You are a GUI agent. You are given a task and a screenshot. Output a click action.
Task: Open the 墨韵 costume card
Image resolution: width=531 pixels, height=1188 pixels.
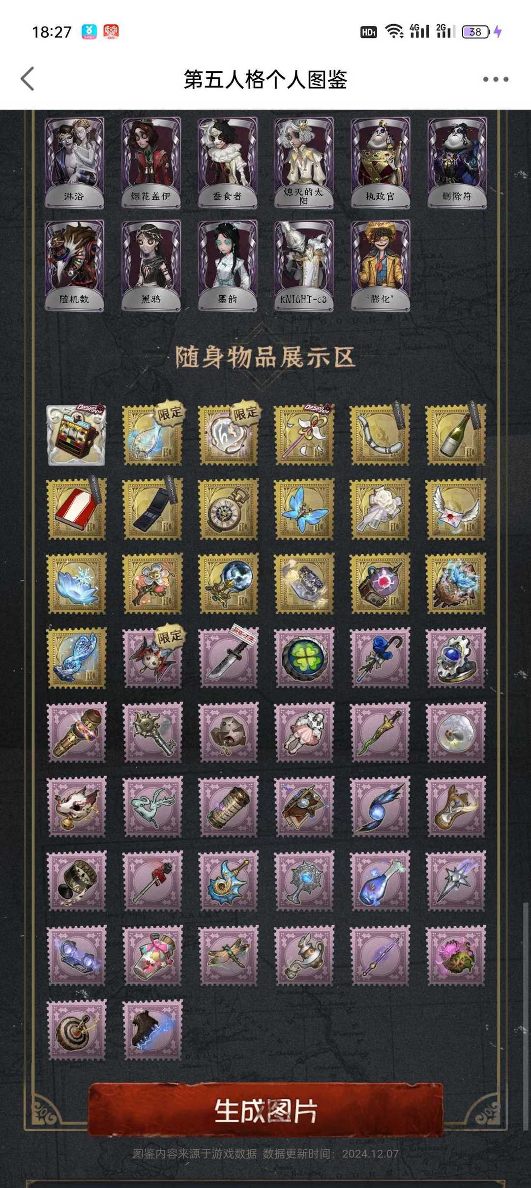coord(228,265)
